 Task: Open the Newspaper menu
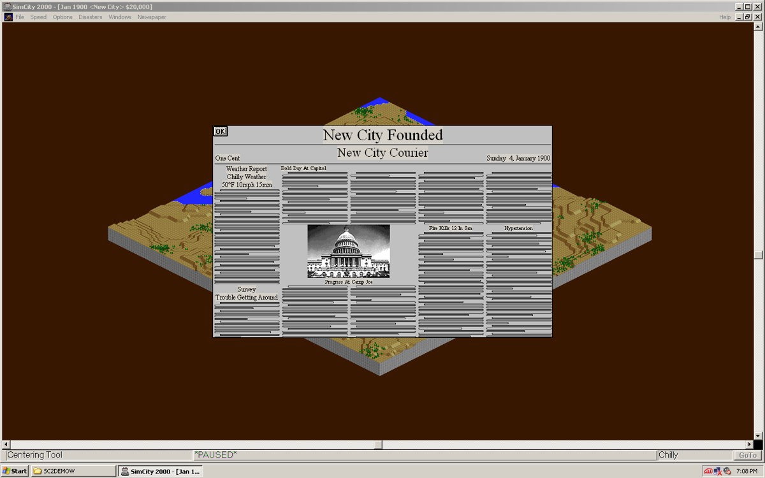[151, 17]
